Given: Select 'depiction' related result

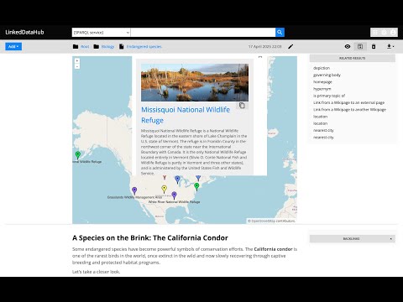Looking at the screenshot, I should point(322,68).
